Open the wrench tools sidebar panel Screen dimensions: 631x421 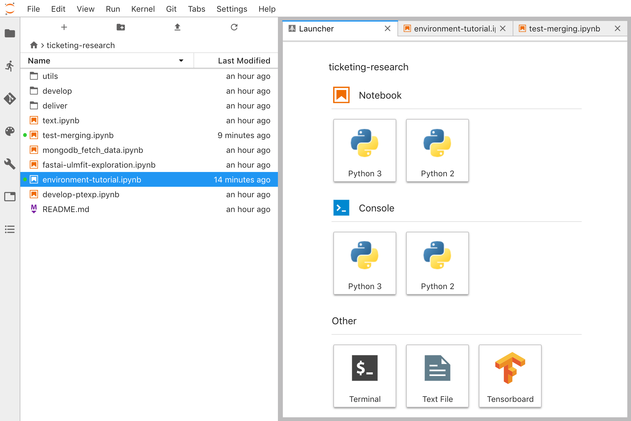click(10, 164)
